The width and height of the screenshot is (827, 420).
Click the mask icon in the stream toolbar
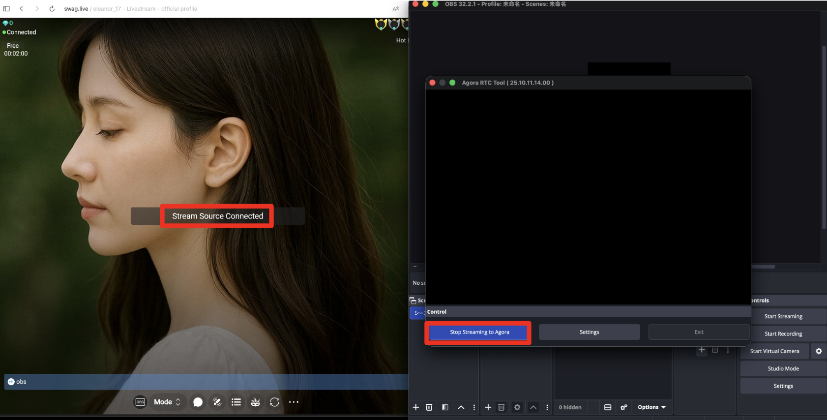click(255, 402)
